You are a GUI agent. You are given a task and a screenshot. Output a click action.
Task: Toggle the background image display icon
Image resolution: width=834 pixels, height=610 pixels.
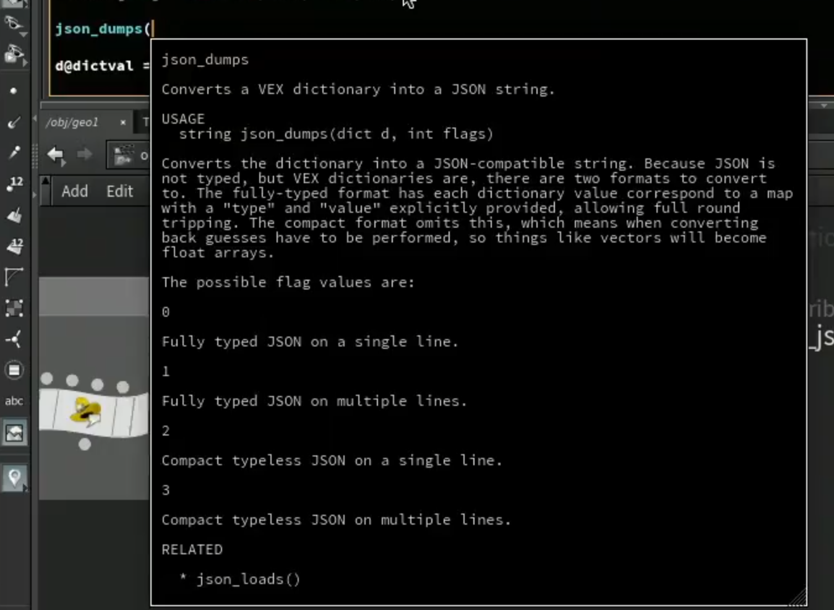[14, 432]
